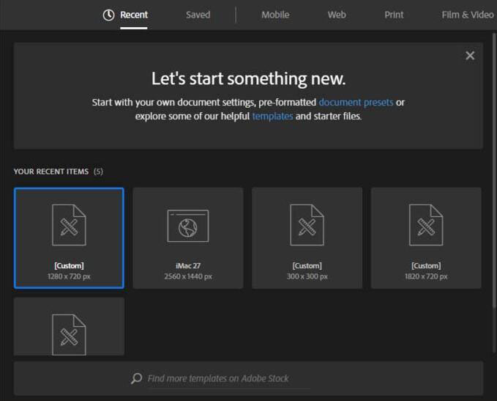
Task: Select the Print presets tab
Action: pos(394,15)
